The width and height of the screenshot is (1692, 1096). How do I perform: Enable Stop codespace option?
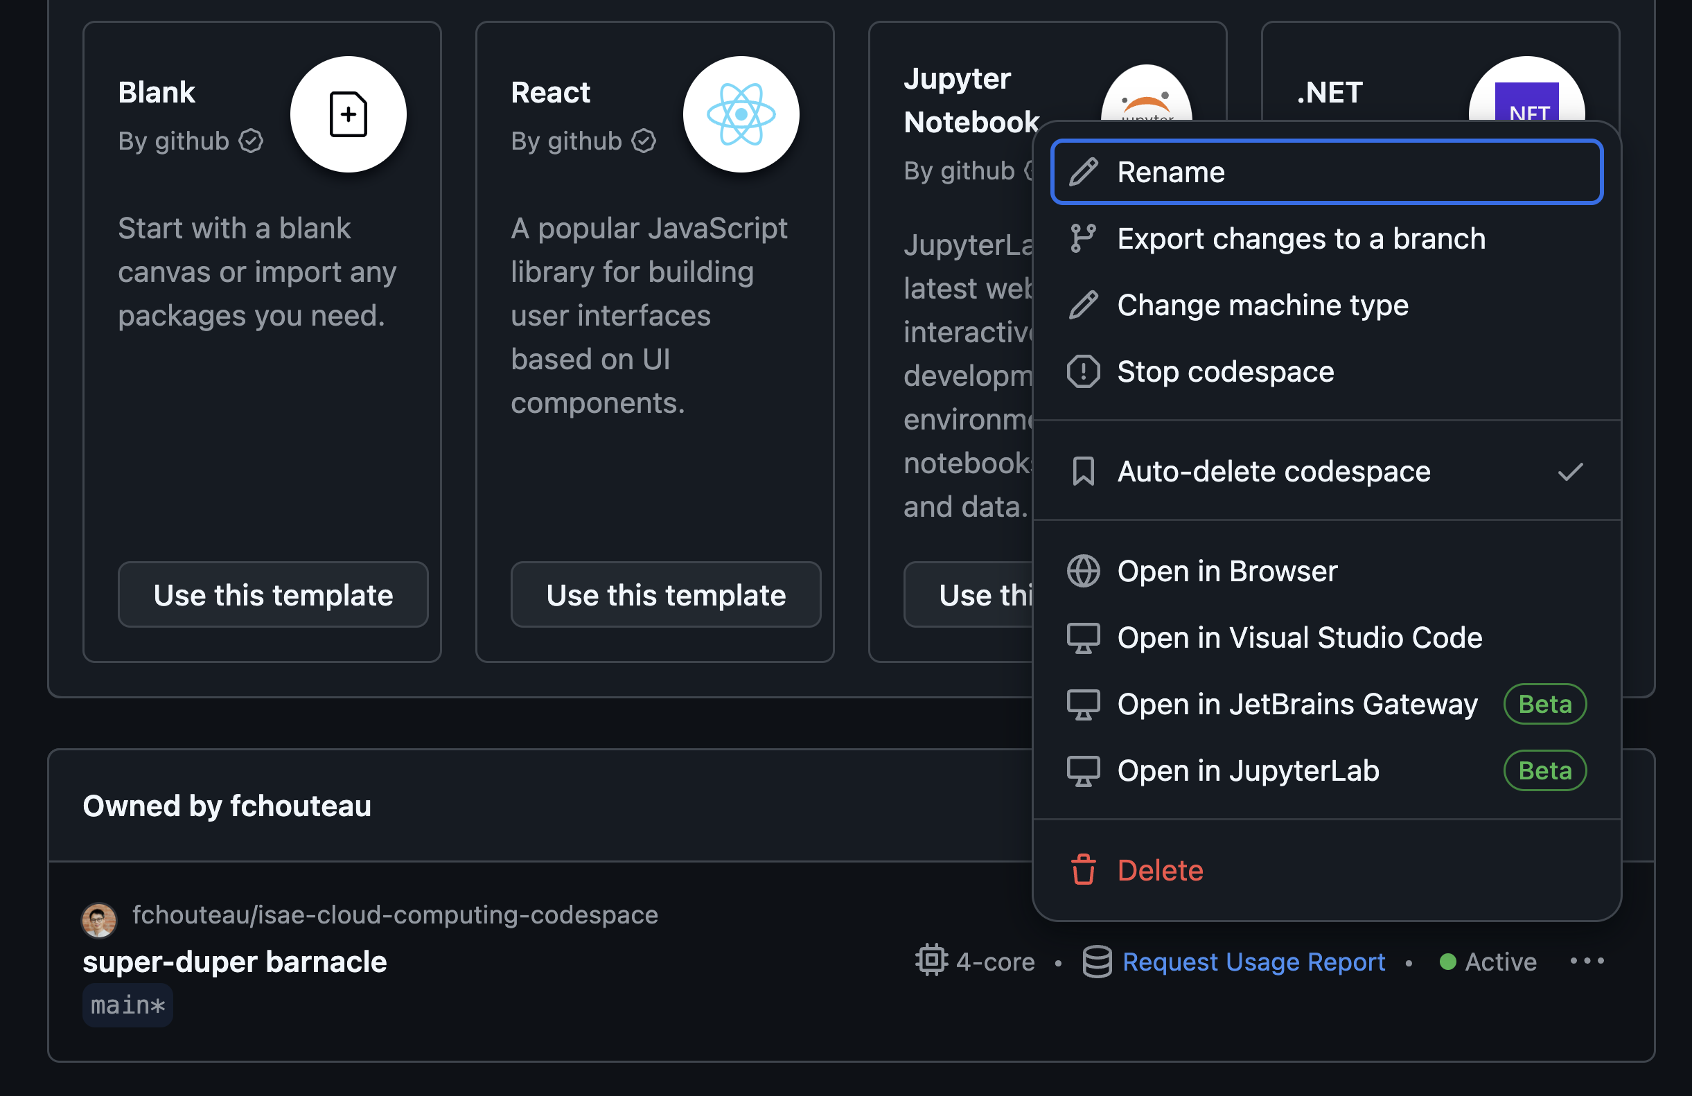coord(1224,371)
